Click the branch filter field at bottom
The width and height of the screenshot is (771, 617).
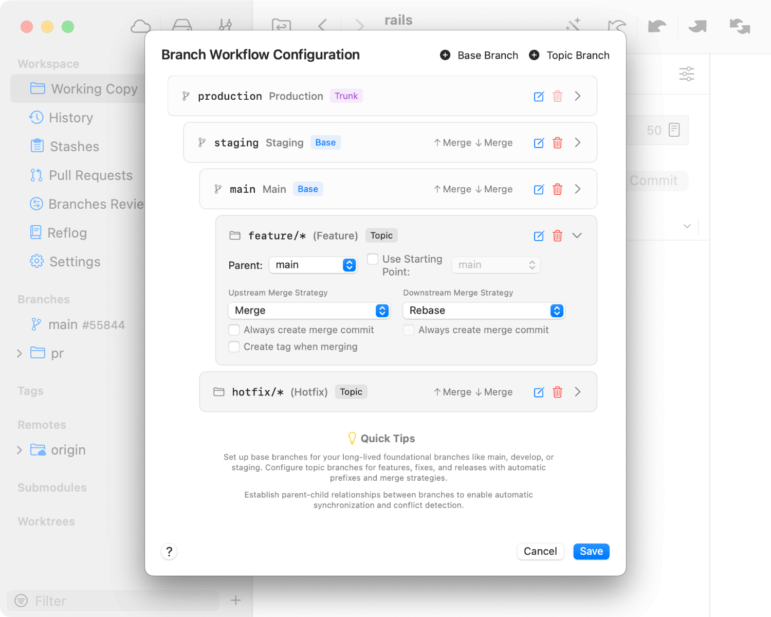click(x=113, y=600)
